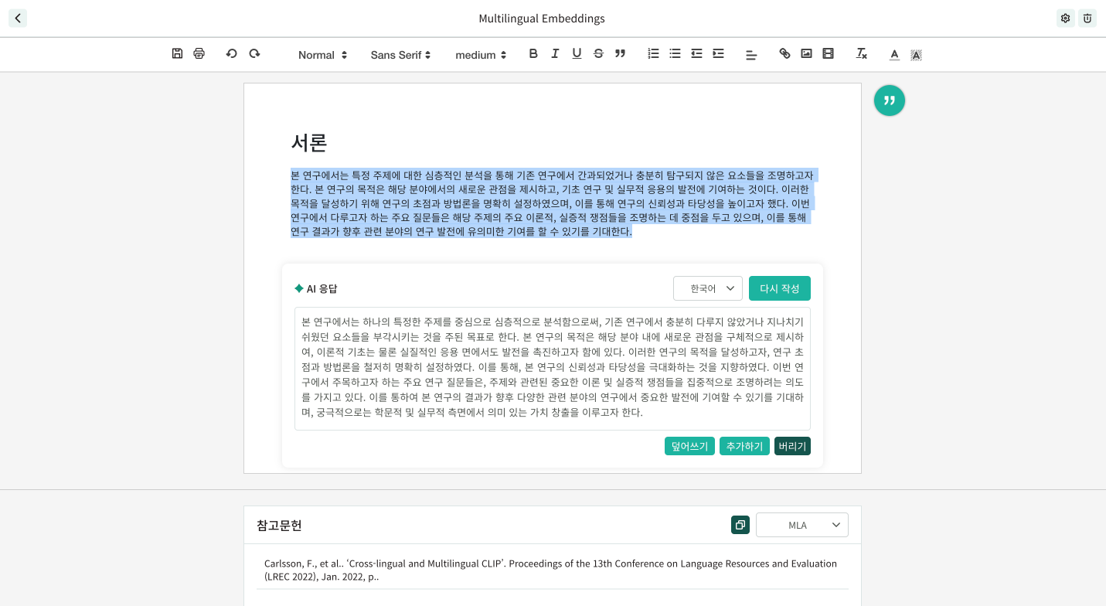Screen dimensions: 1106x606
Task: Toggle blockquote formatting in toolbar
Action: coord(620,53)
